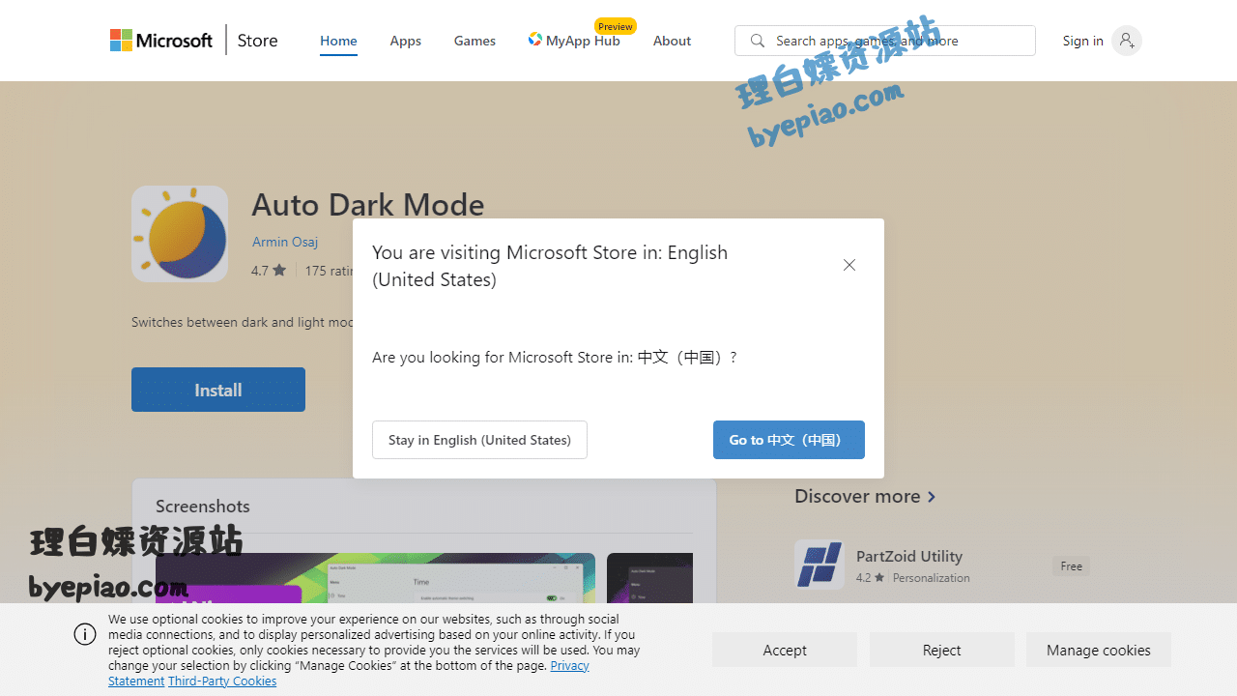Open Manage cookies options
The height and width of the screenshot is (696, 1237).
point(1099,650)
